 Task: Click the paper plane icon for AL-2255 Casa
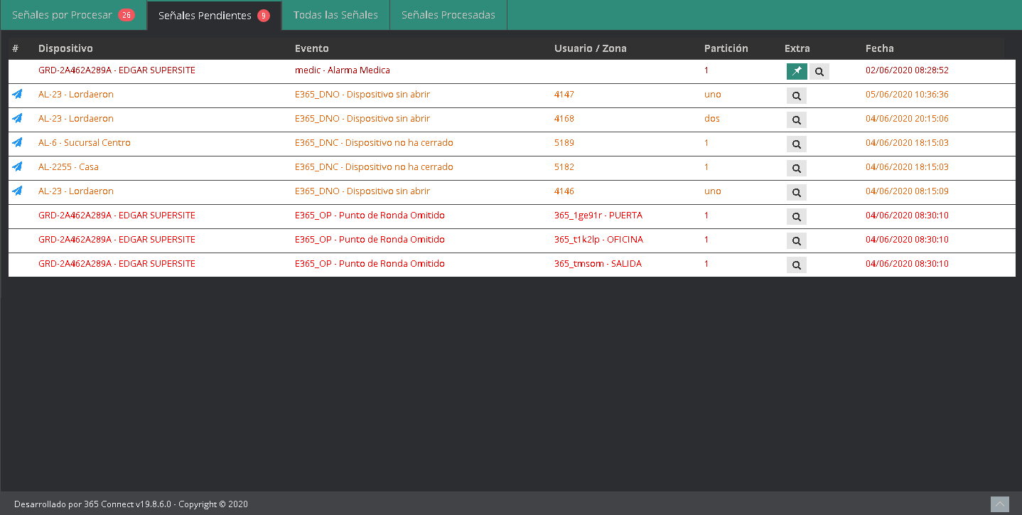[x=18, y=166]
